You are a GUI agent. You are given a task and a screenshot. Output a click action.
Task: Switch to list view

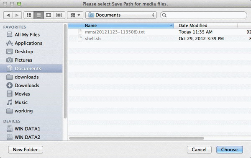[x=38, y=15]
